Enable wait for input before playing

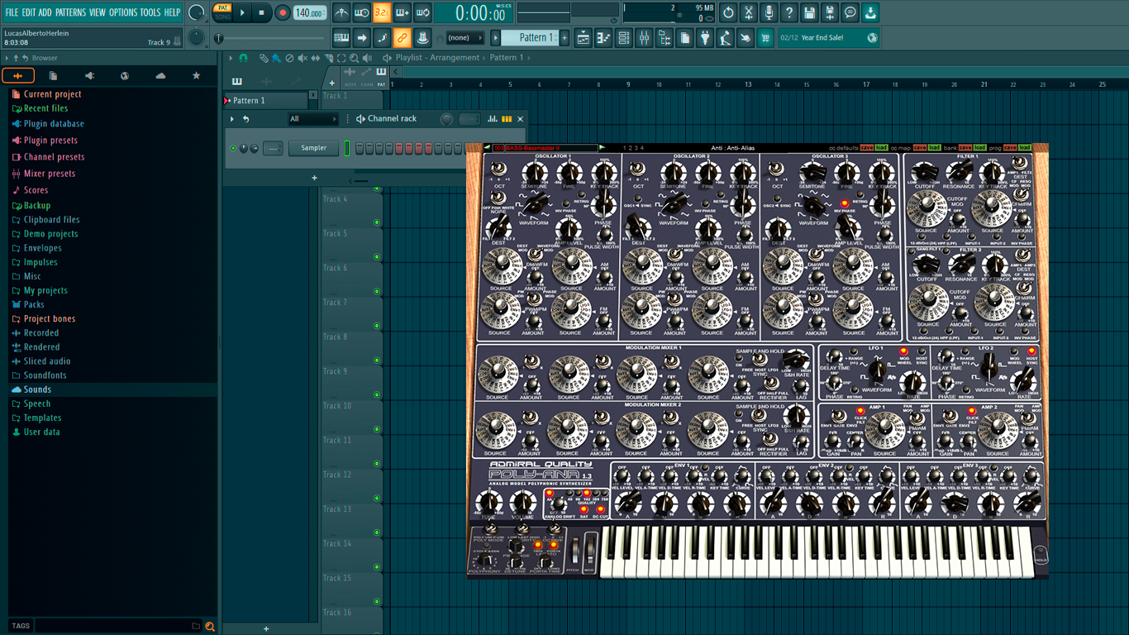[361, 12]
